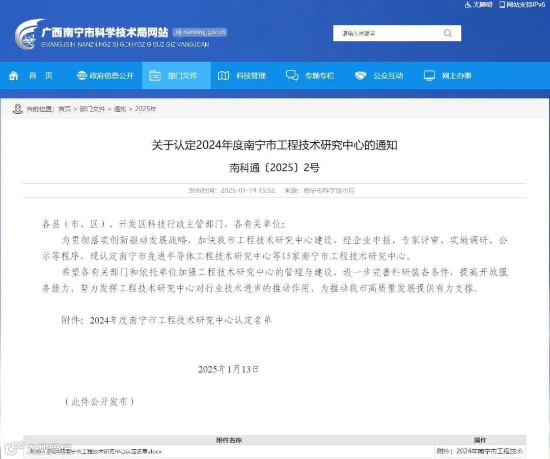Click the (此件公开发布) text
This screenshot has height=459, width=550.
point(99,401)
